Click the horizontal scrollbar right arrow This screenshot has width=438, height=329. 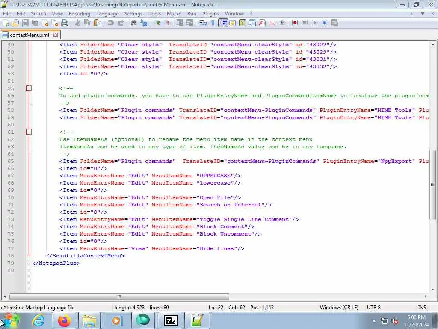425,296
